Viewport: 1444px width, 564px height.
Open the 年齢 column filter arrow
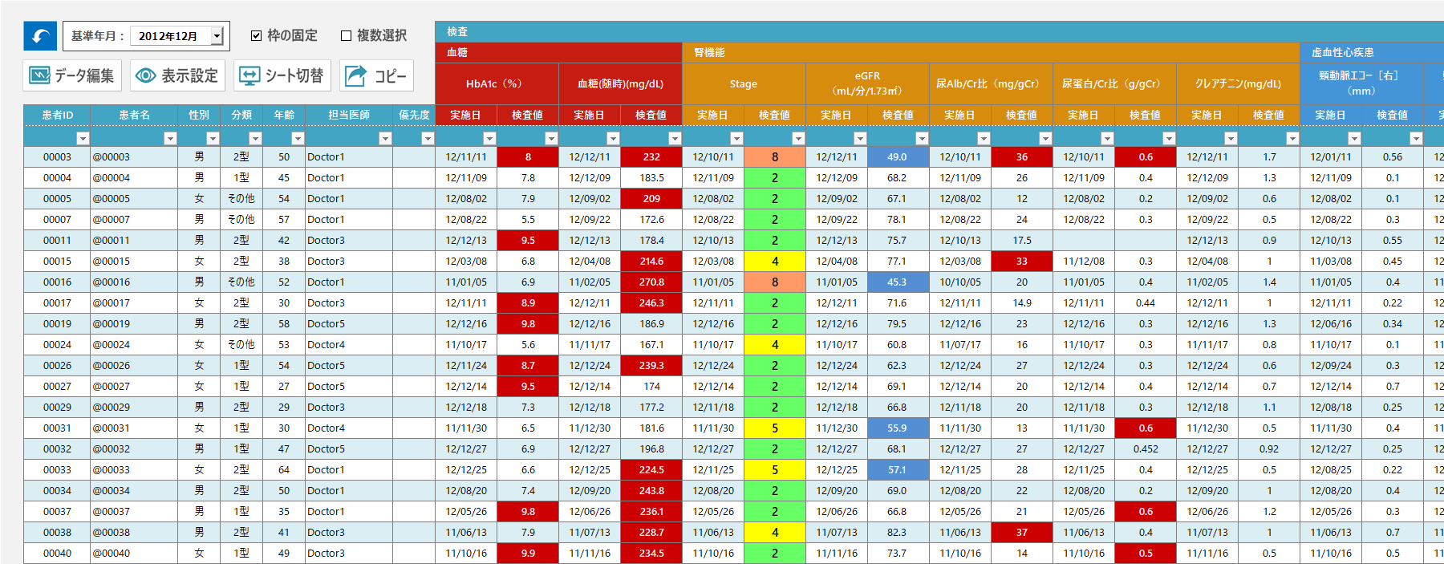[297, 138]
